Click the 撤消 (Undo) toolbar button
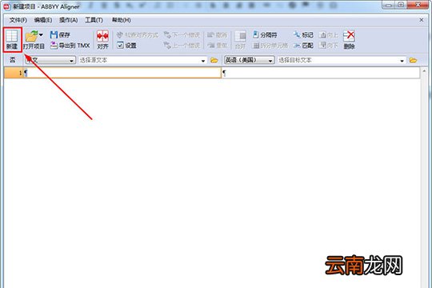The image size is (432, 288). point(217,35)
